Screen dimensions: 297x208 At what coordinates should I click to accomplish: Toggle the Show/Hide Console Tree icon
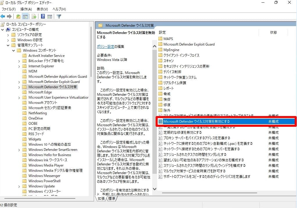pyautogui.click(x=25, y=17)
